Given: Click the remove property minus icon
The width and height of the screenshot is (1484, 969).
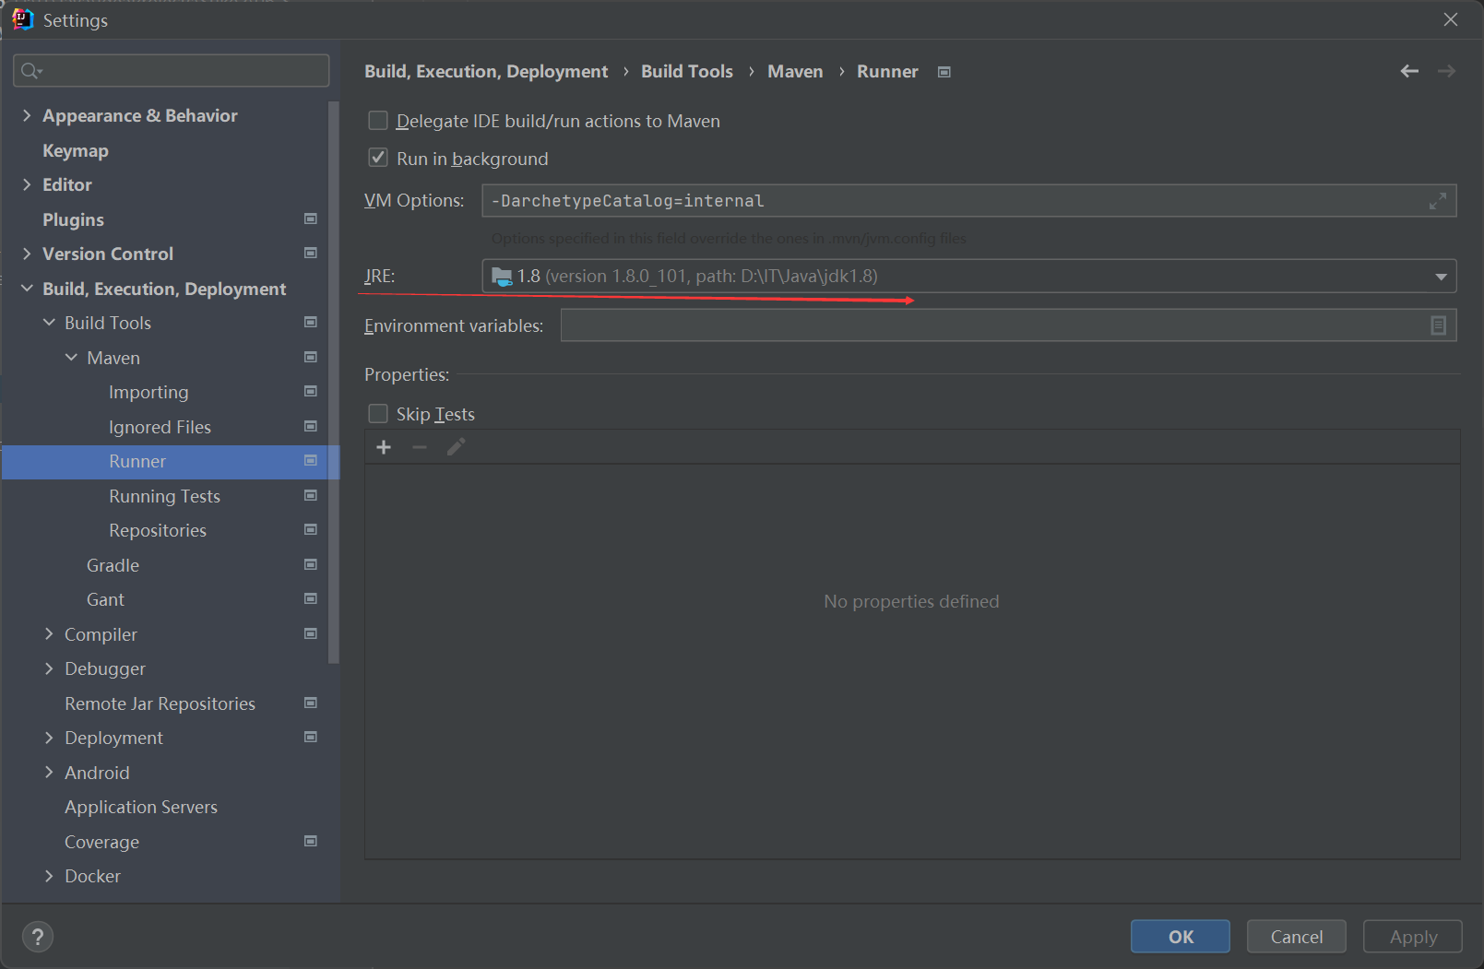Looking at the screenshot, I should (420, 447).
